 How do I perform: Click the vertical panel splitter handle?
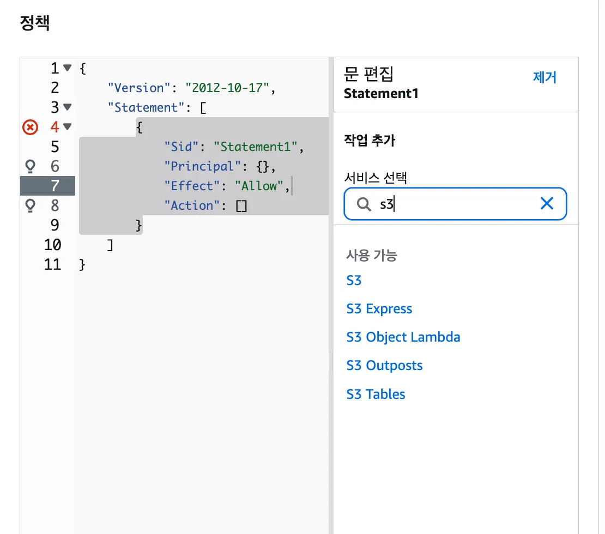(331, 362)
